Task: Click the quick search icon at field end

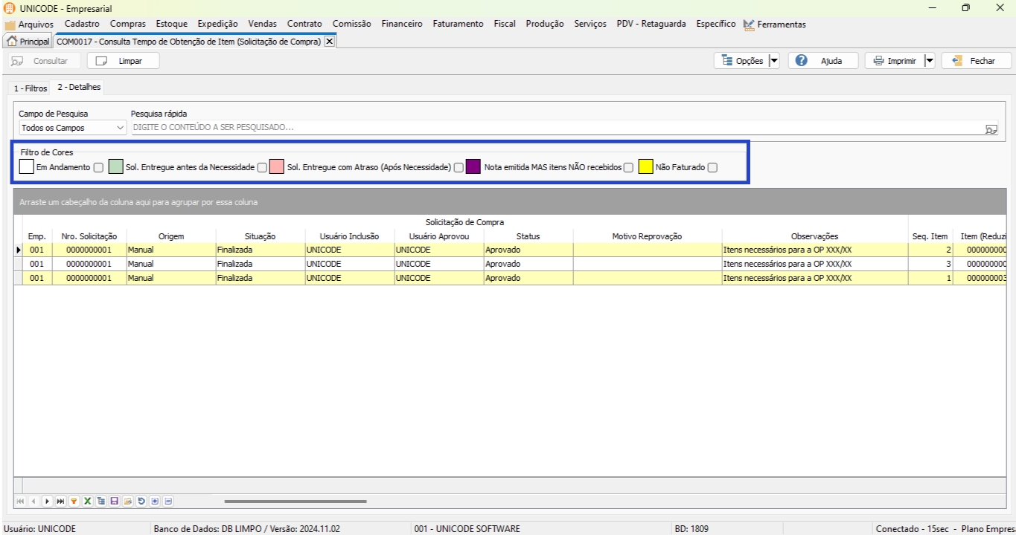Action: (990, 129)
